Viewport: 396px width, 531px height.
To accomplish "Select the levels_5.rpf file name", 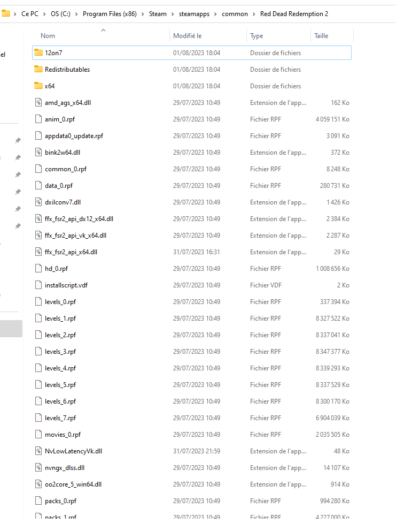I will (60, 385).
